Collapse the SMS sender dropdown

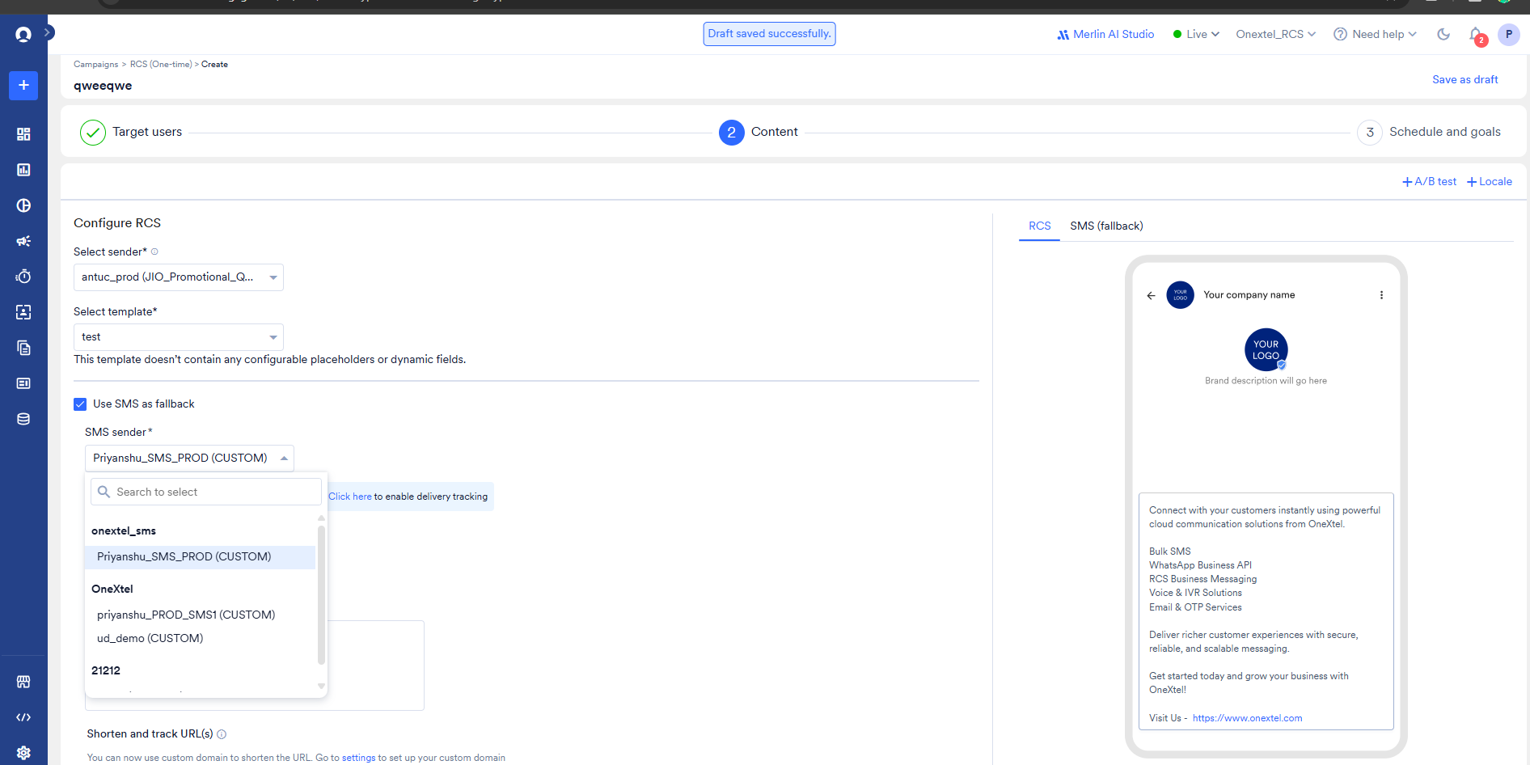click(189, 458)
